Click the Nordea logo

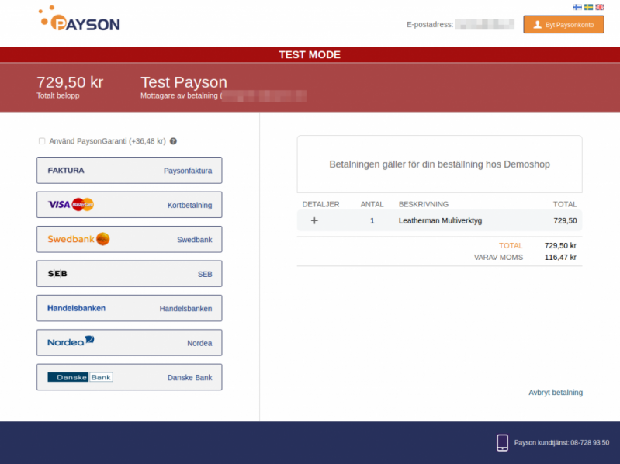71,341
